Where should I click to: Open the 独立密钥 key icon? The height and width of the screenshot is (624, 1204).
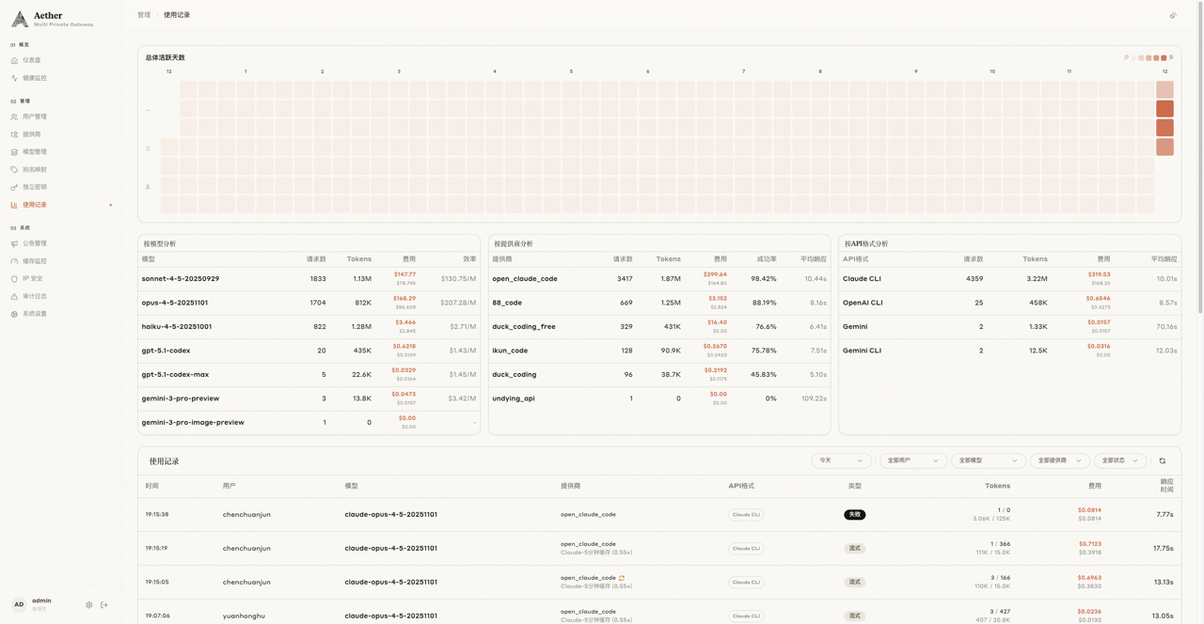click(x=14, y=187)
